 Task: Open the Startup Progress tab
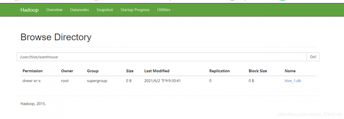(135, 10)
